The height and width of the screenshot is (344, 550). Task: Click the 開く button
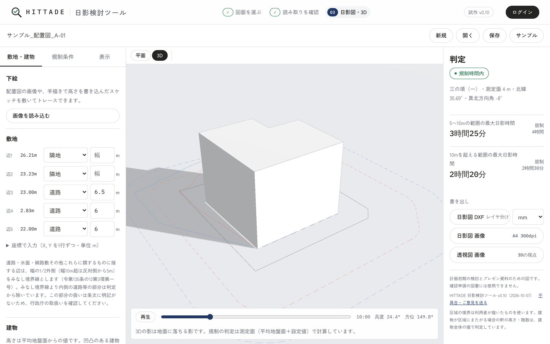click(468, 36)
